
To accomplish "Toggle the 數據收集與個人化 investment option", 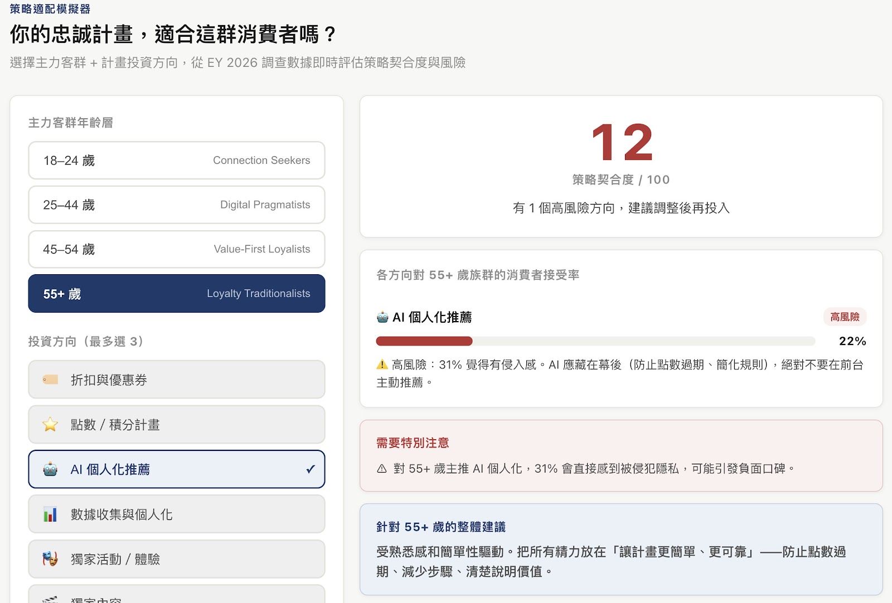I will click(x=177, y=514).
